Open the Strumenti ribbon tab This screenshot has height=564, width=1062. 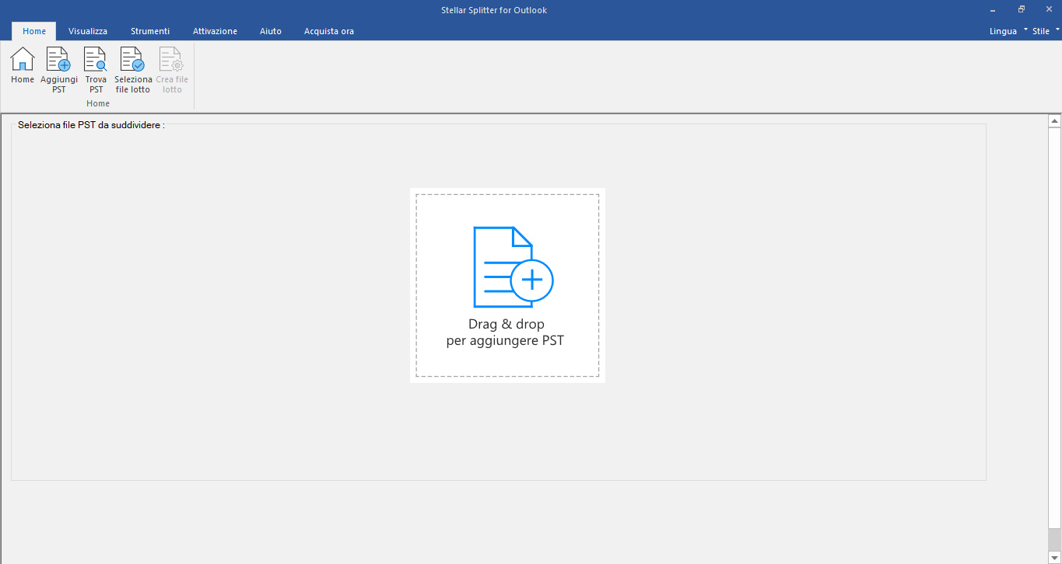(x=150, y=31)
